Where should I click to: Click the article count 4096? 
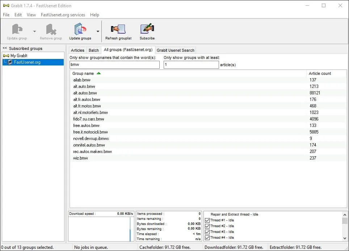point(314,119)
